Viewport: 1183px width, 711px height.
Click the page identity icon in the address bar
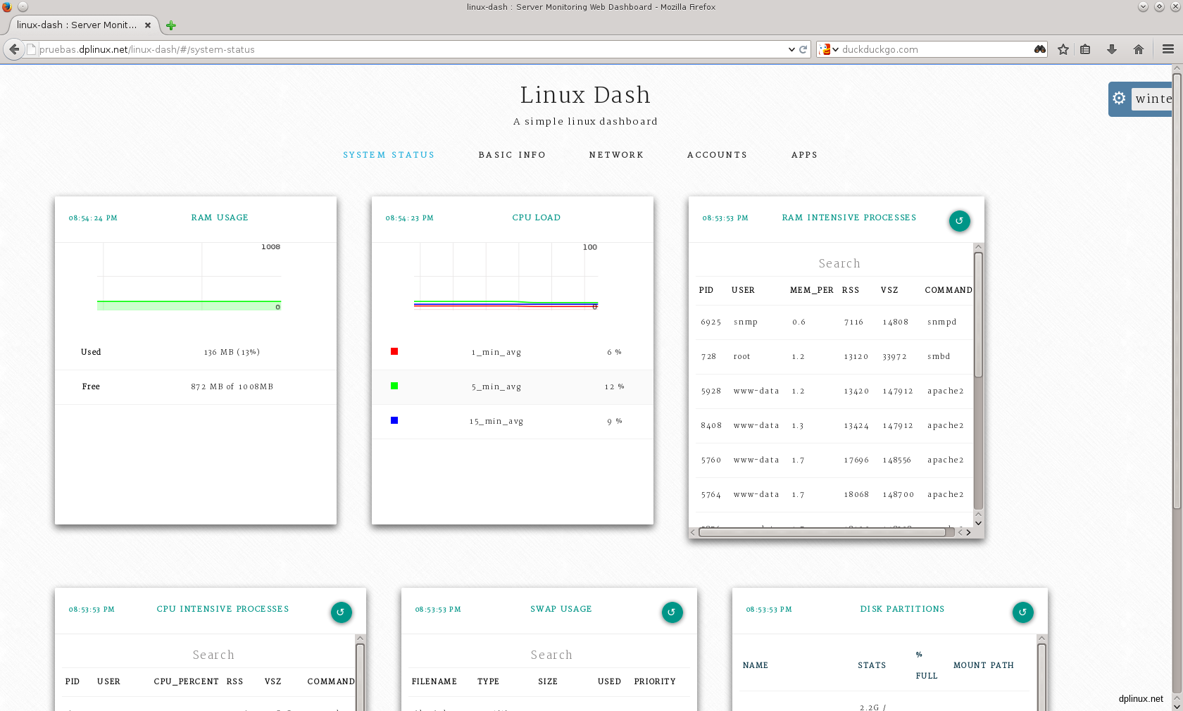point(31,49)
